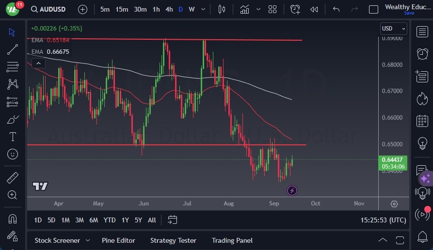Screen dimensions: 433x250
Task: Select the trend line drawing tool
Action: coord(13,49)
